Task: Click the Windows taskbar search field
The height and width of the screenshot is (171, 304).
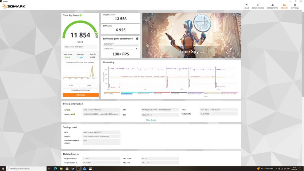Action: click(26, 169)
